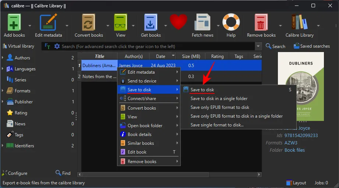Image resolution: width=339 pixels, height=188 pixels.
Task: Expand the Authors tree category
Action: coord(3,58)
